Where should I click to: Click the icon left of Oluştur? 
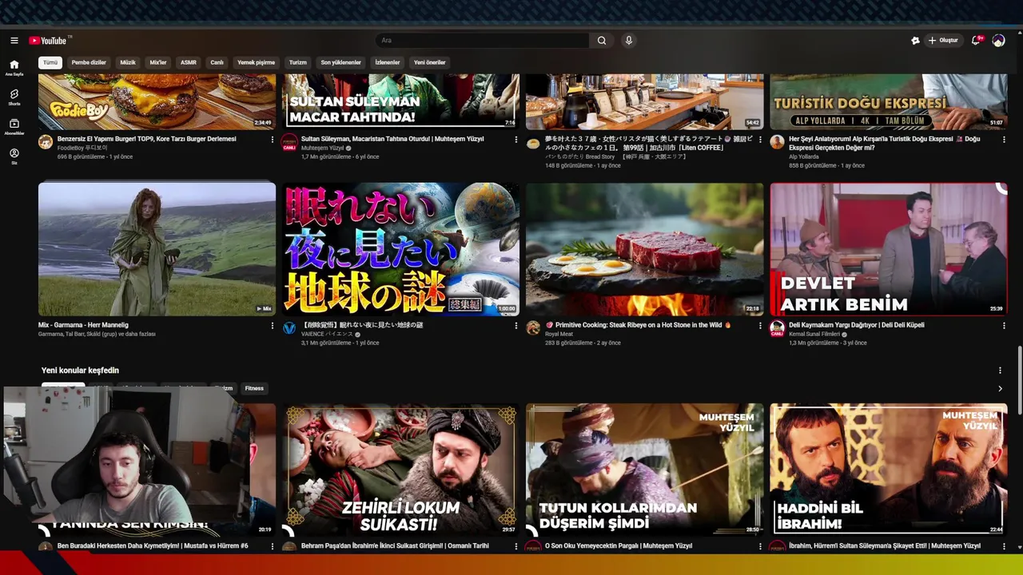coord(915,41)
